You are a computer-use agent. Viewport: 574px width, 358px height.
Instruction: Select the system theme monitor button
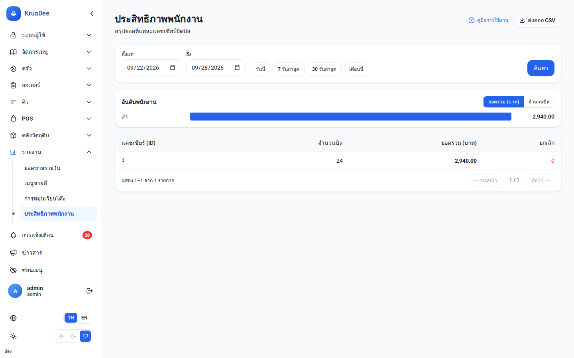tap(85, 336)
